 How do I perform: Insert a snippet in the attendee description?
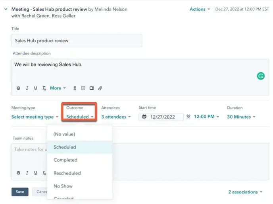[x=83, y=88]
